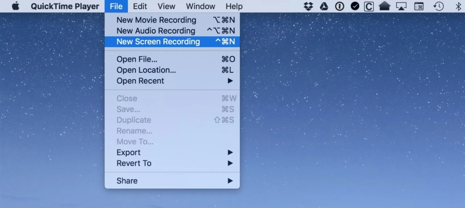Click the house-shaped menu bar icon
The image size is (465, 208).
click(x=384, y=6)
